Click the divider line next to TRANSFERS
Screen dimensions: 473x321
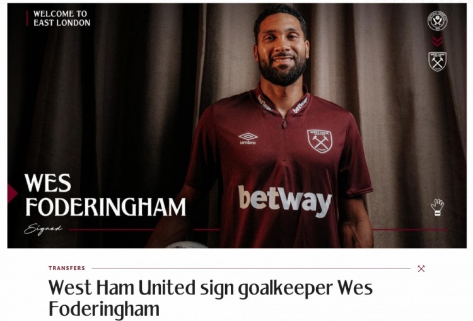pos(251,268)
